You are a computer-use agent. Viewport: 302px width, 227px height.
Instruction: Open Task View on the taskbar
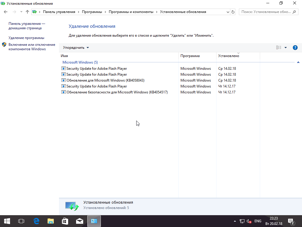pos(21,221)
